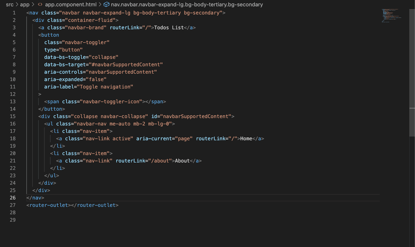This screenshot has width=415, height=247.
Task: Click the chevron separator after src
Action: pos(17,5)
